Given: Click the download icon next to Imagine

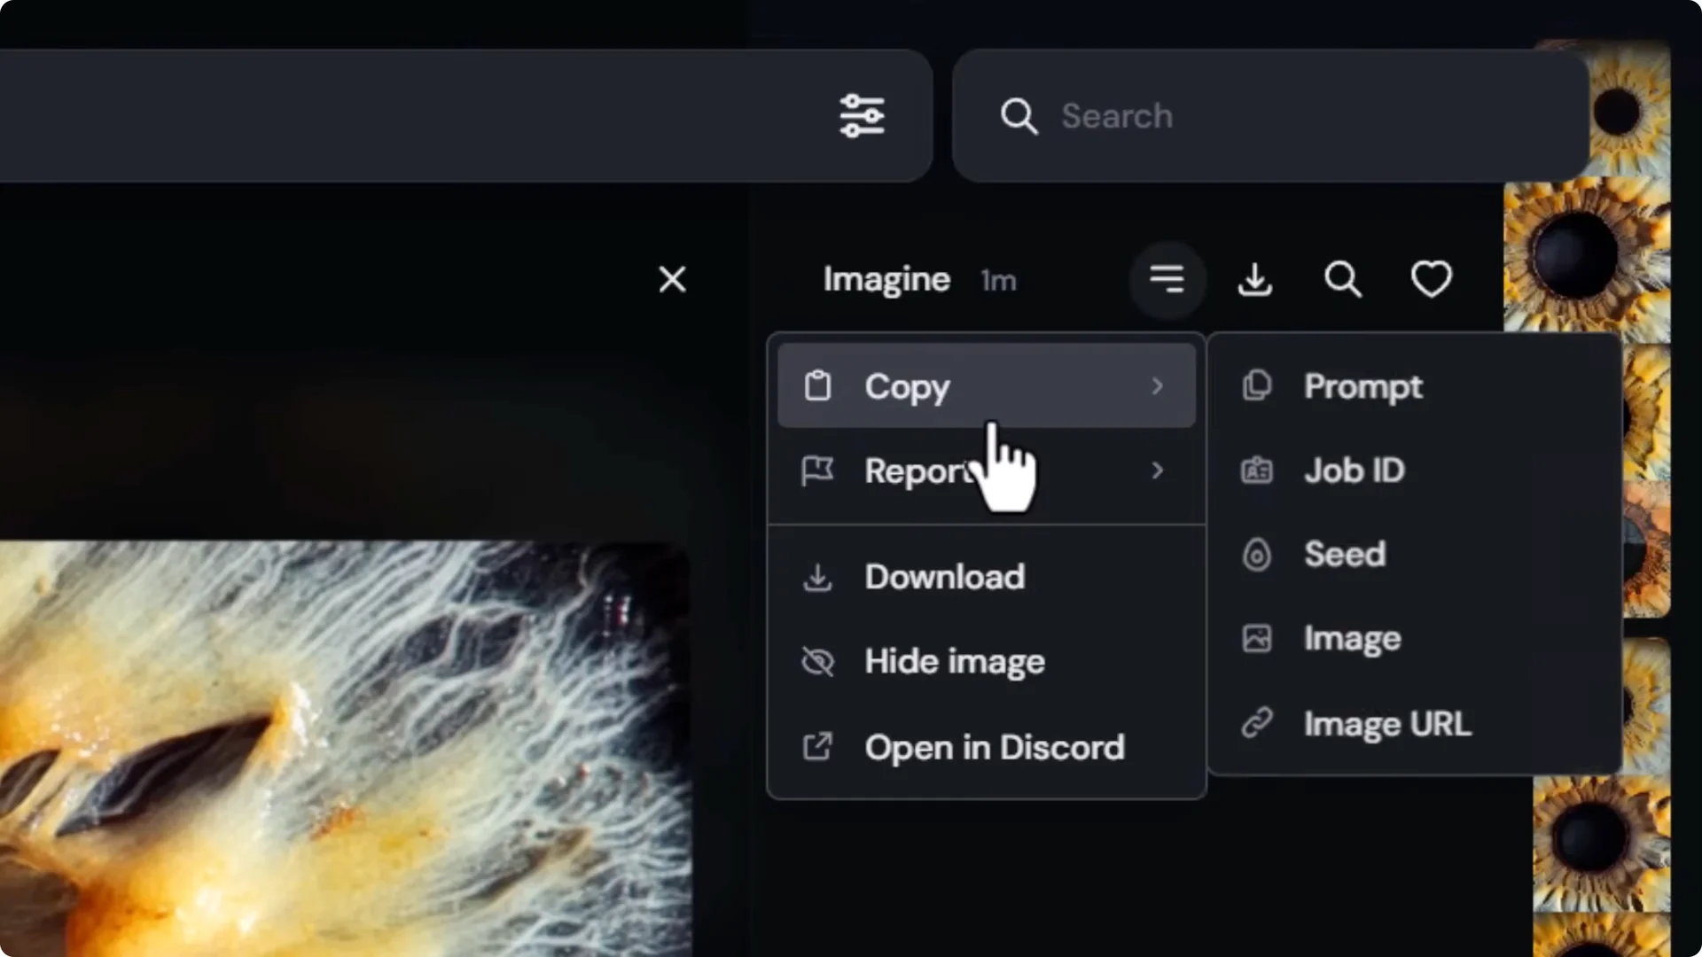Looking at the screenshot, I should [x=1254, y=279].
